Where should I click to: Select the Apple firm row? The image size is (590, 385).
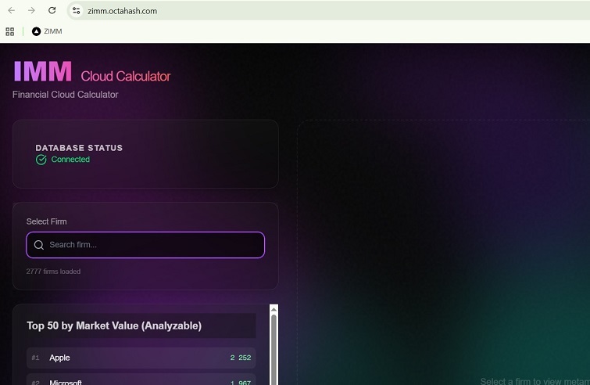coord(141,358)
